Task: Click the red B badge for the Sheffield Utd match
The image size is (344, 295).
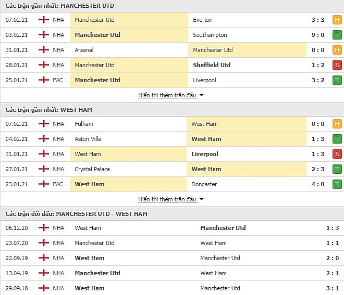Action: pyautogui.click(x=337, y=65)
